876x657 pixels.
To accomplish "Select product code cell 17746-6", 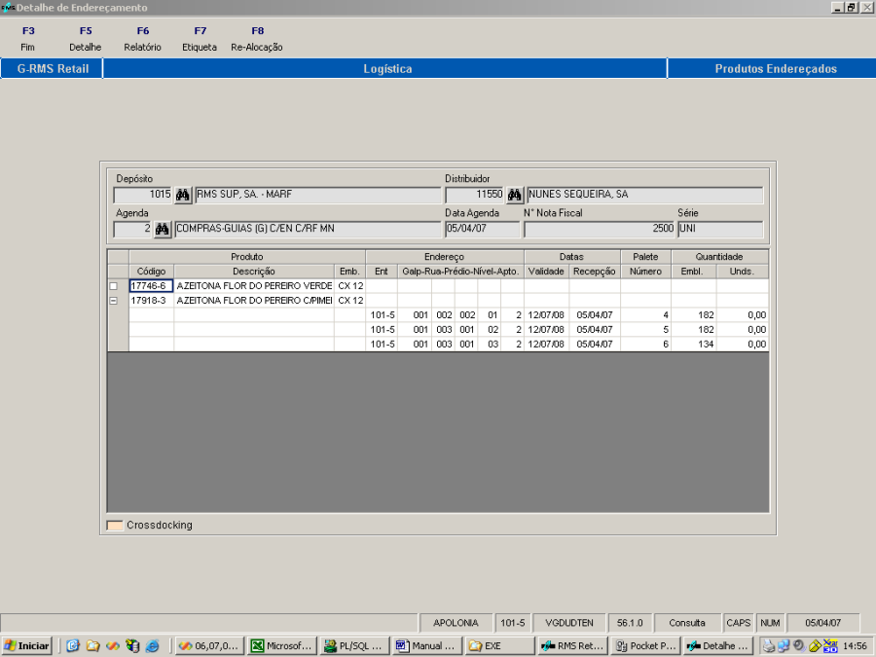I will click(151, 286).
